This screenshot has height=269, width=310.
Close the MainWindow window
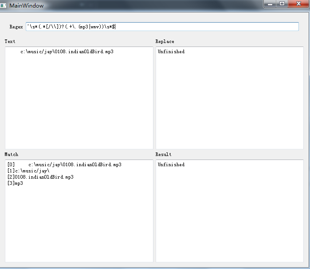click(x=298, y=4)
